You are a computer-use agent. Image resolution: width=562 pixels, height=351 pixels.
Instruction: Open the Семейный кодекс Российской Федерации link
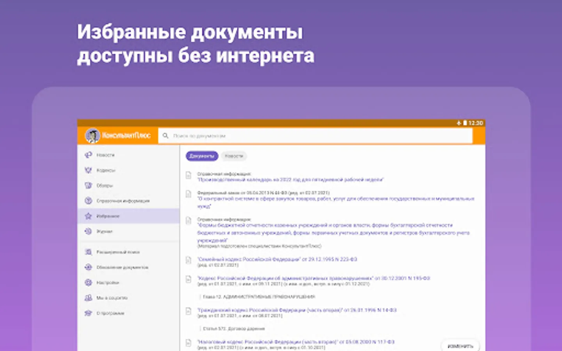(277, 259)
